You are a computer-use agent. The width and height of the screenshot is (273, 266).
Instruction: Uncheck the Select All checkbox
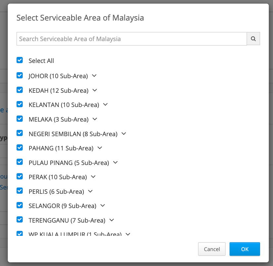point(20,60)
